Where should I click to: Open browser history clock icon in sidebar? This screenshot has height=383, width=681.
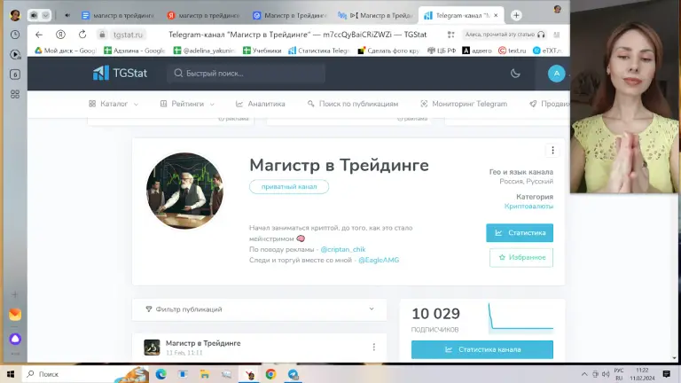(x=15, y=35)
